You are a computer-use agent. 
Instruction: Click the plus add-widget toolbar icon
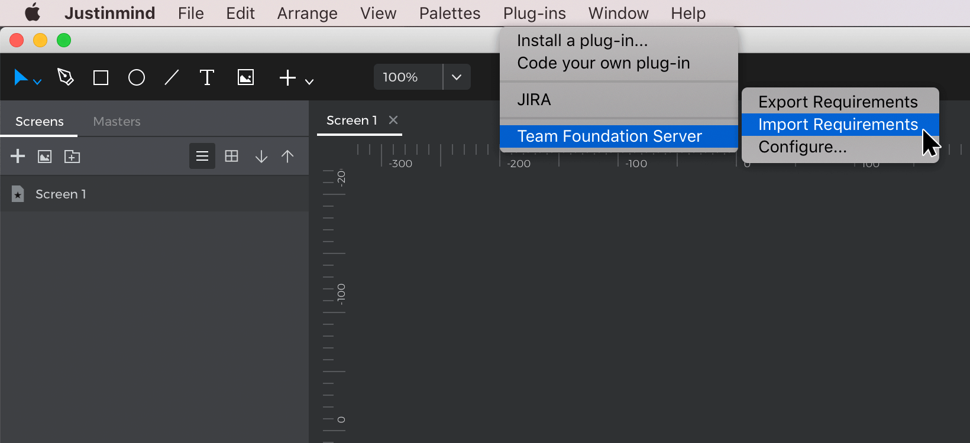287,77
